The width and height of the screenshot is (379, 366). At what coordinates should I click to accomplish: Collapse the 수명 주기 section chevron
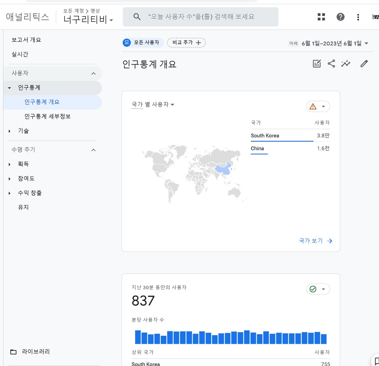click(93, 150)
